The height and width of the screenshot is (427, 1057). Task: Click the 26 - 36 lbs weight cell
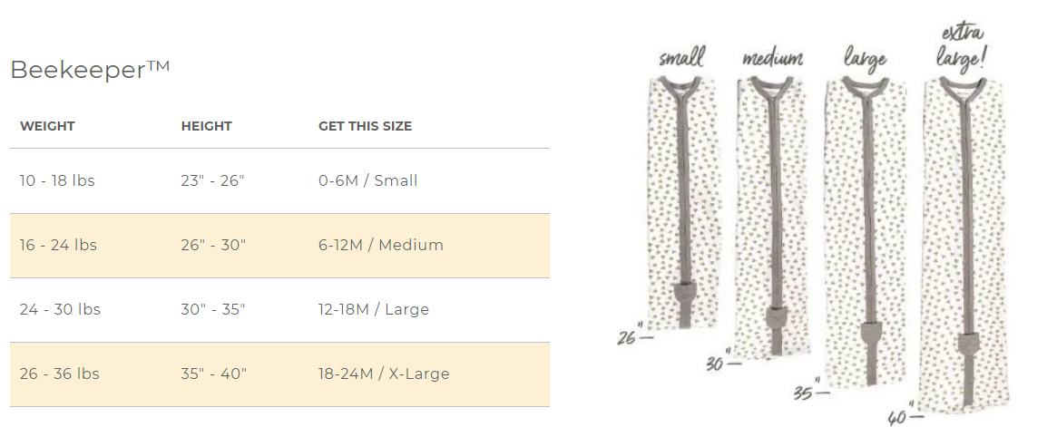pyautogui.click(x=59, y=374)
